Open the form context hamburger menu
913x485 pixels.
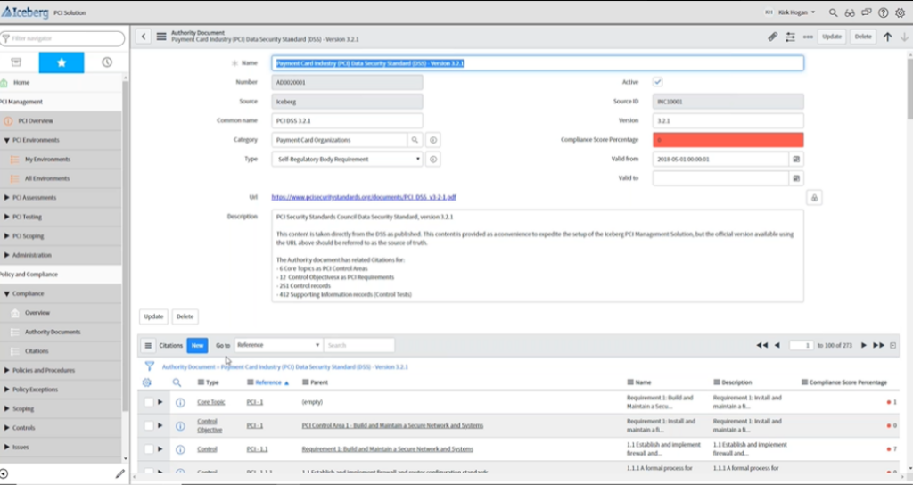[161, 36]
